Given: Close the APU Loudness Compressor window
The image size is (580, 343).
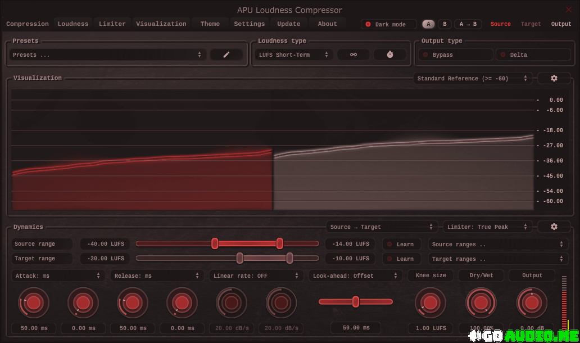Looking at the screenshot, I should point(569,10).
